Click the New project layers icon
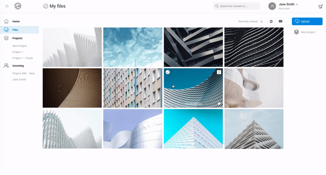This screenshot has width=326, height=175. pos(297,32)
